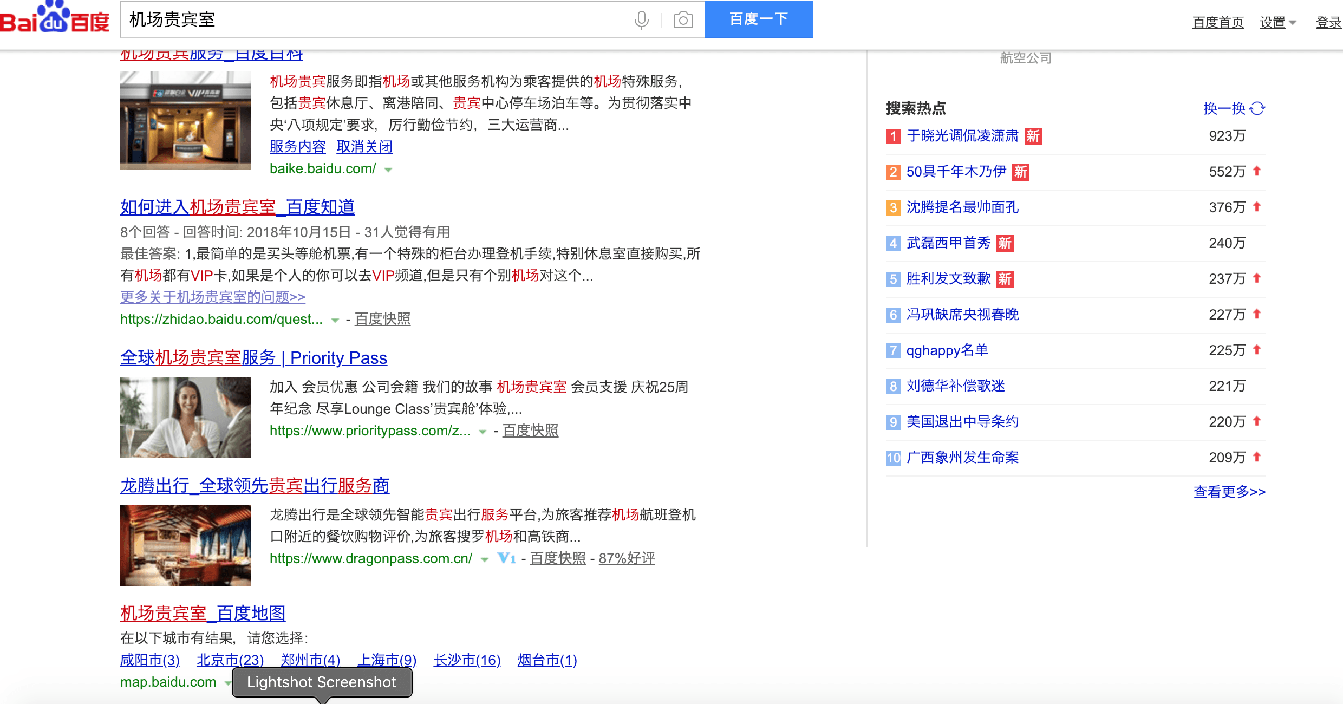
Task: Open hot topic 武磊西甲首秀
Action: pos(948,243)
